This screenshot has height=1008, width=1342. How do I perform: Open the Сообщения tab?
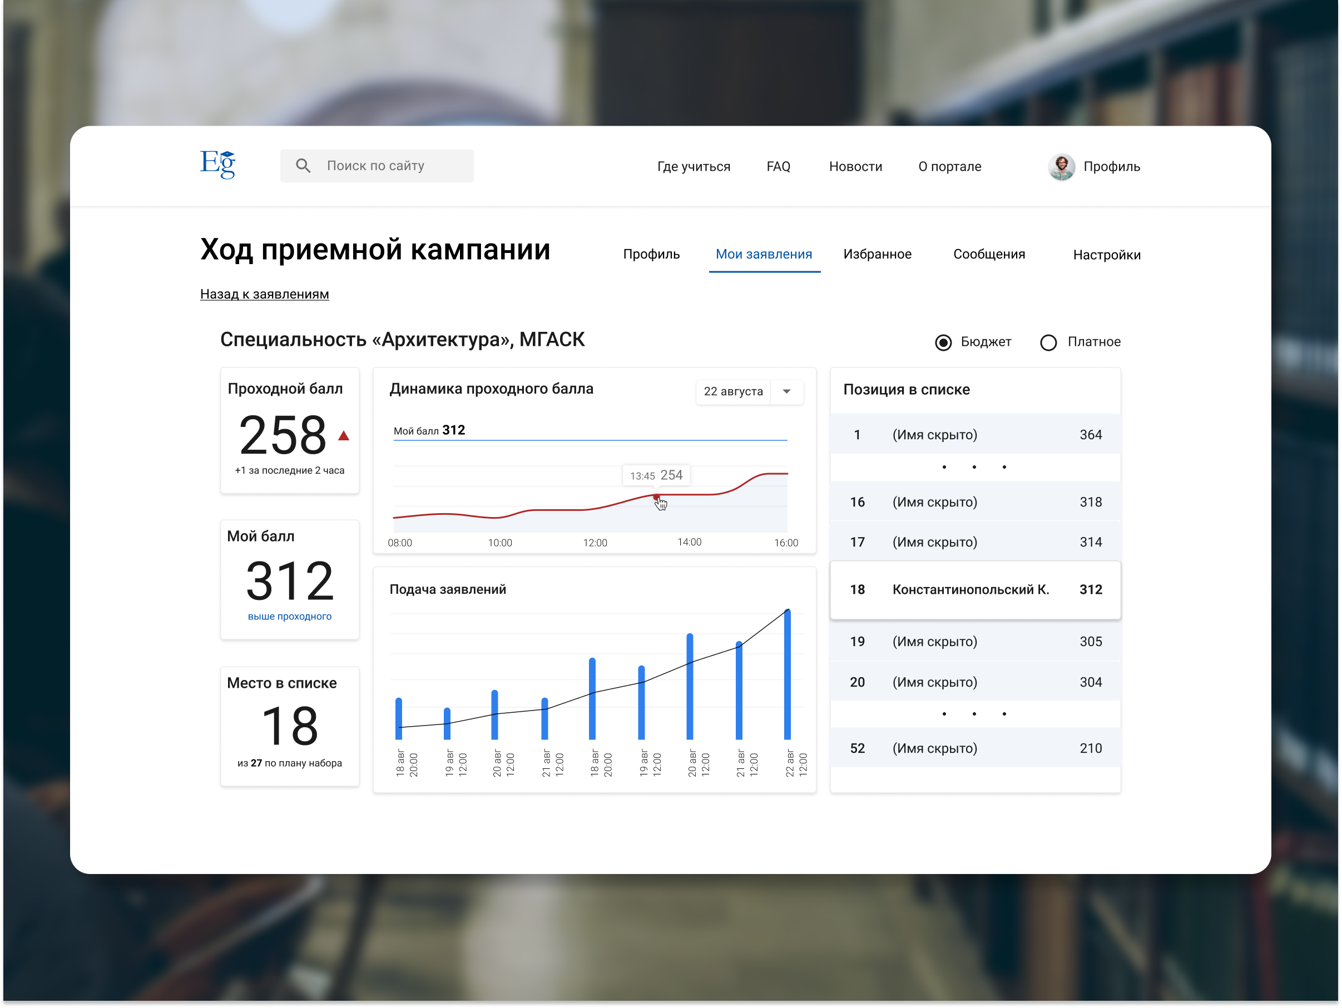988,254
